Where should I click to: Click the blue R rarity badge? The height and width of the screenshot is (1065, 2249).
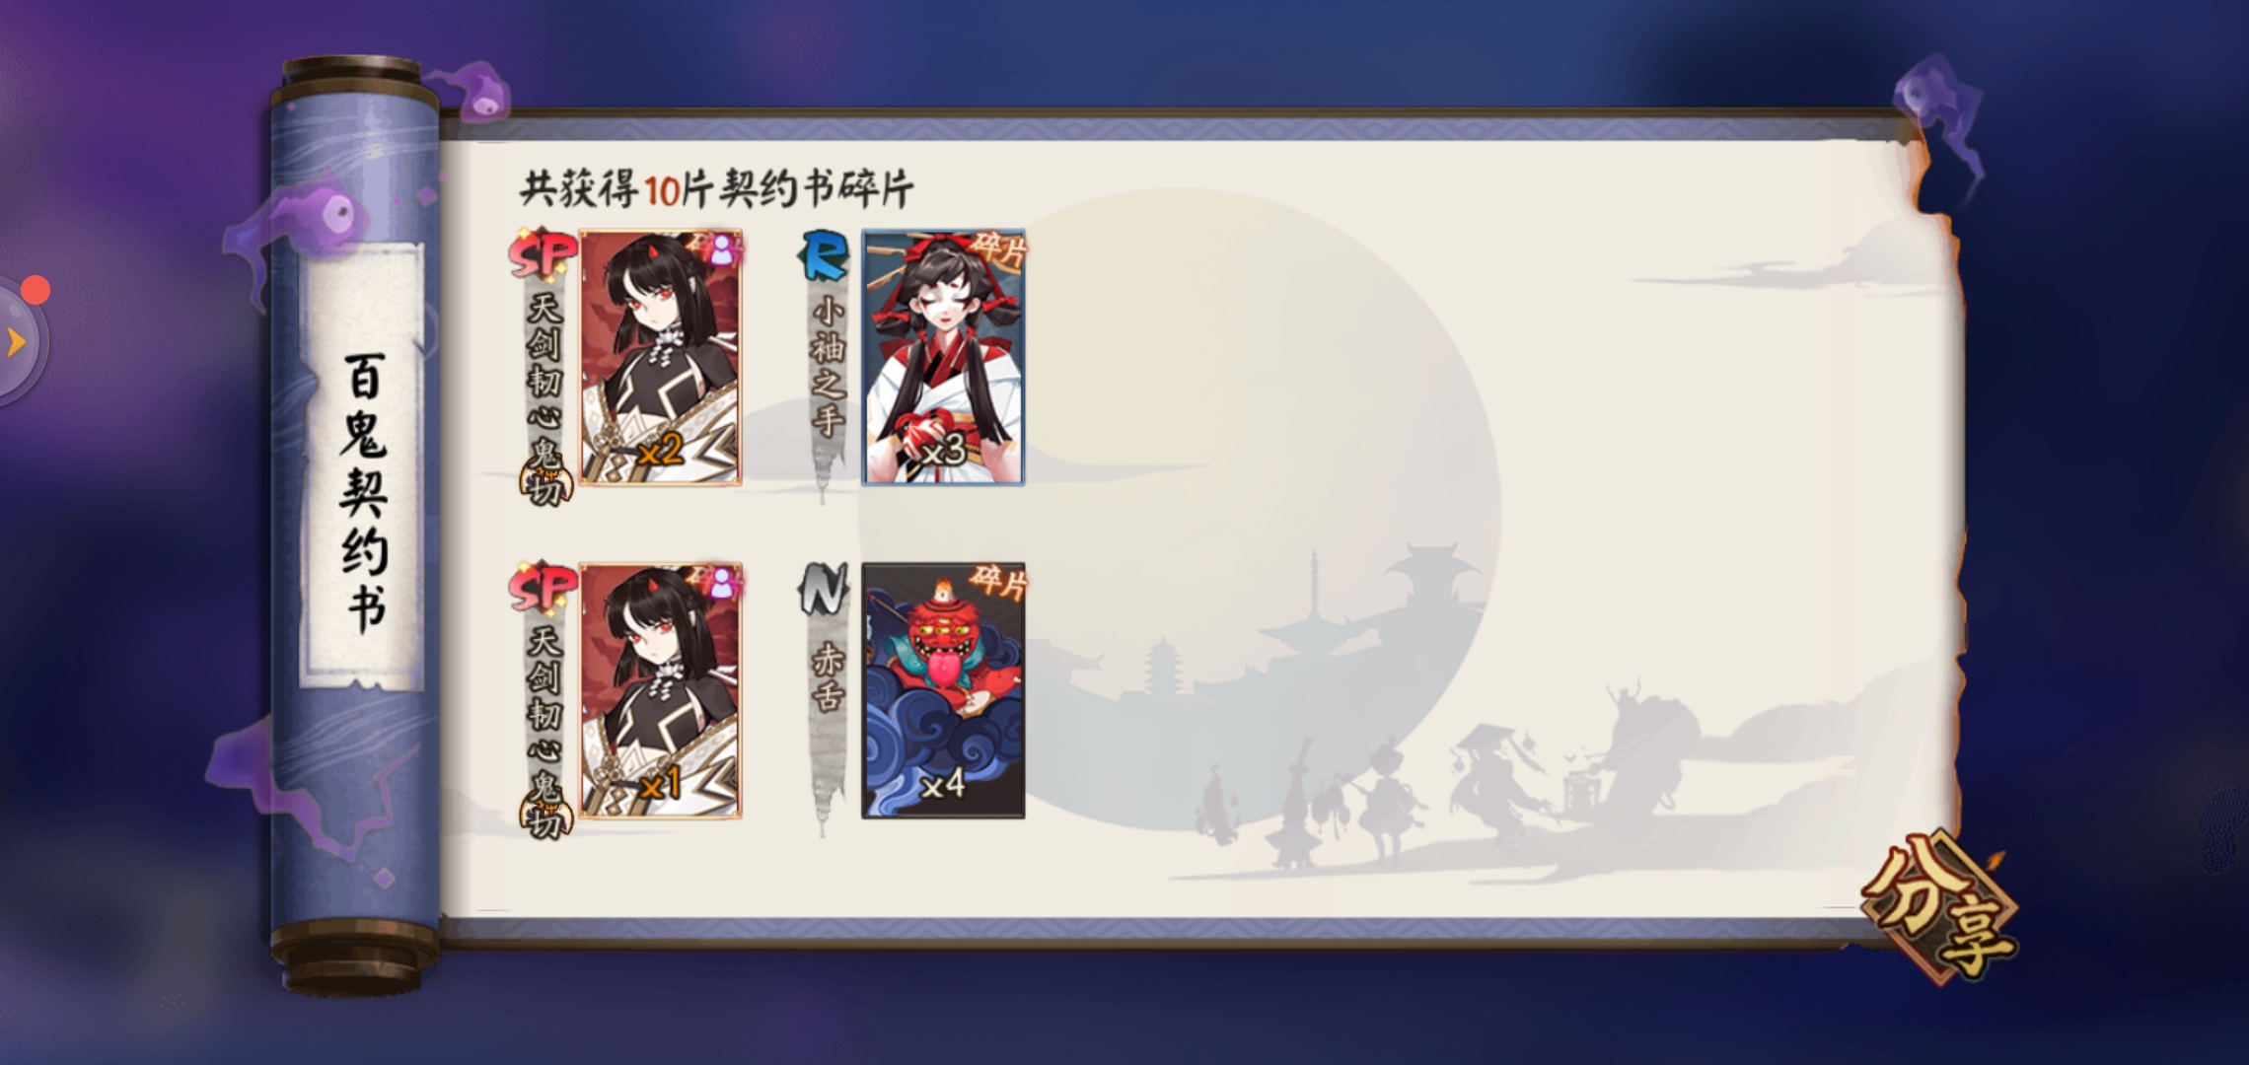(824, 255)
